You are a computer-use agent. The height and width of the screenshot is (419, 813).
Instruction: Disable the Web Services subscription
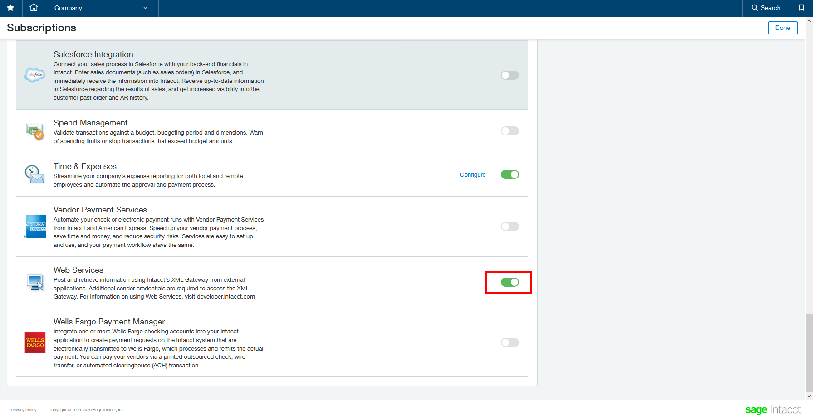tap(509, 282)
